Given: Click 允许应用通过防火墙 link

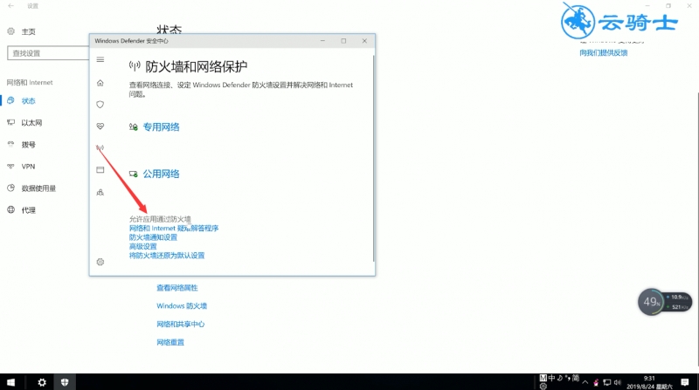Looking at the screenshot, I should [x=160, y=219].
